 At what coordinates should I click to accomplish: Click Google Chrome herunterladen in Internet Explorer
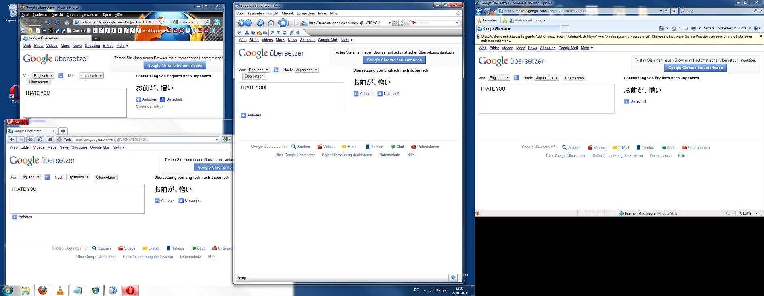[695, 68]
